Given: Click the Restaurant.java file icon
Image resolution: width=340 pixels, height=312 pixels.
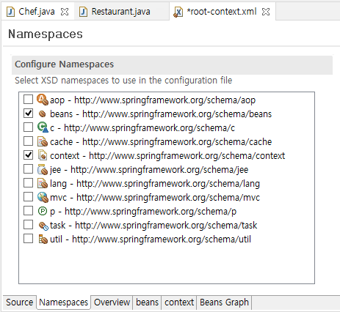Looking at the screenshot, I should [84, 12].
